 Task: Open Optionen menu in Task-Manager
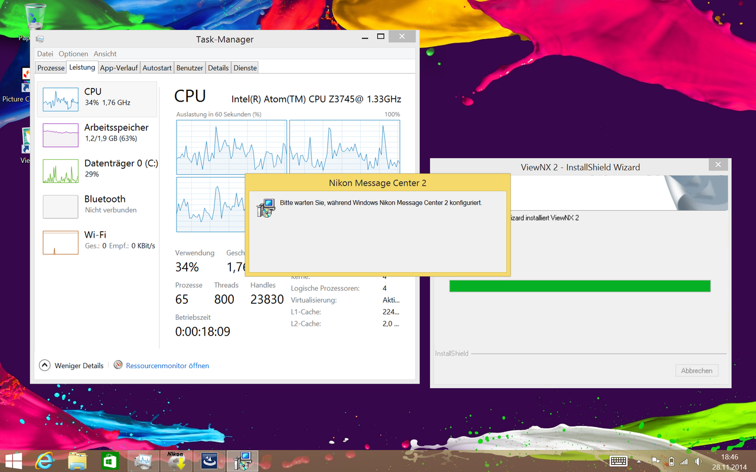[x=73, y=54]
